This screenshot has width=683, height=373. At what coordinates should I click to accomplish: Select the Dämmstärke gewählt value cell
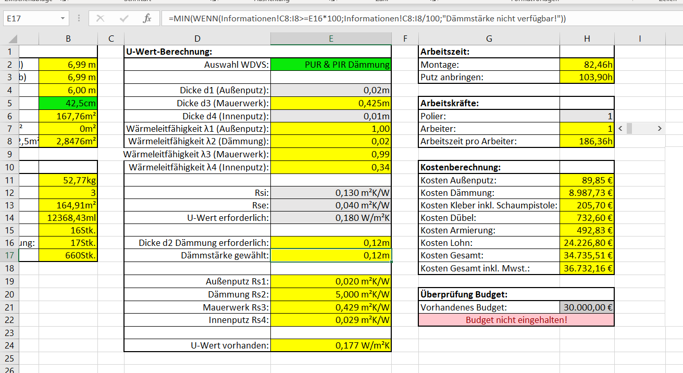tap(330, 256)
